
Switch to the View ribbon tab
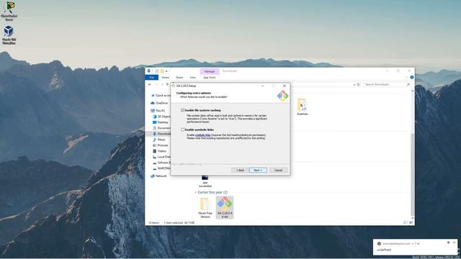click(x=193, y=78)
